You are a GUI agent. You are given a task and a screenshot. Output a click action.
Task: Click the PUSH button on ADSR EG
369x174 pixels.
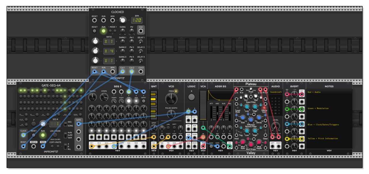point(211,146)
